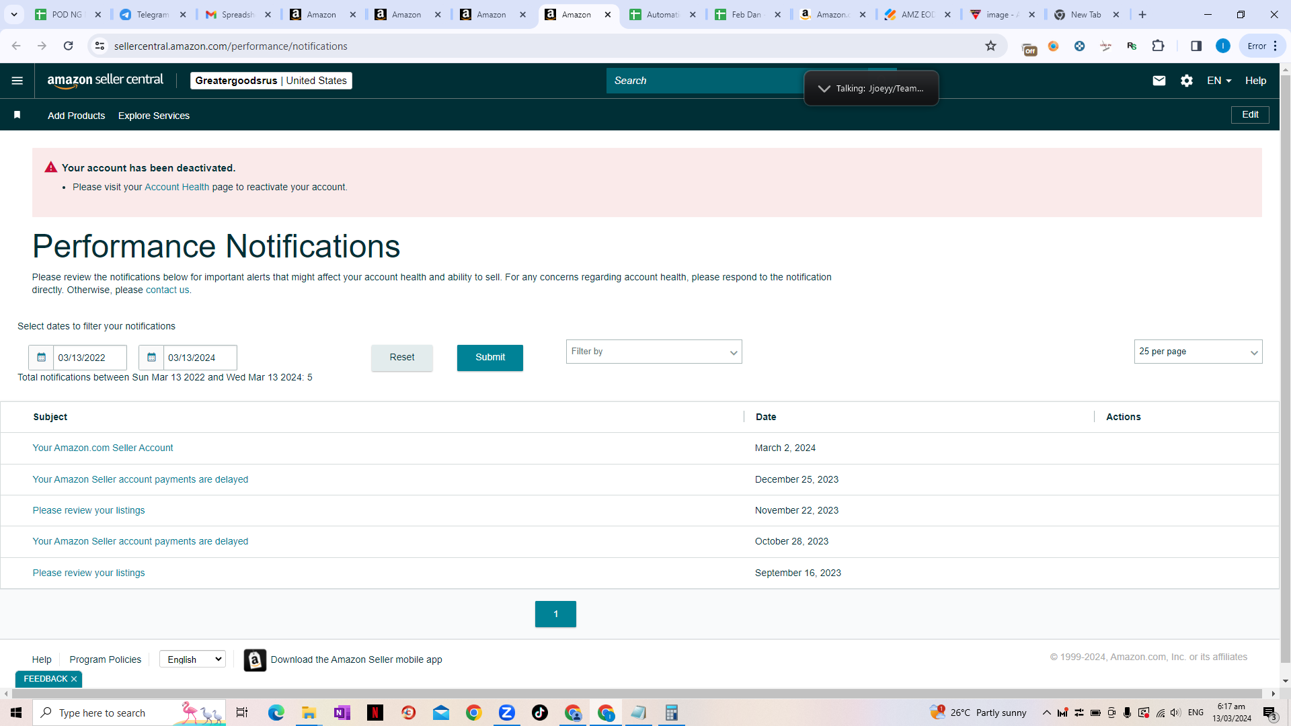Open the Program Policies footer link
Screen dimensions: 1291x726
(106, 659)
